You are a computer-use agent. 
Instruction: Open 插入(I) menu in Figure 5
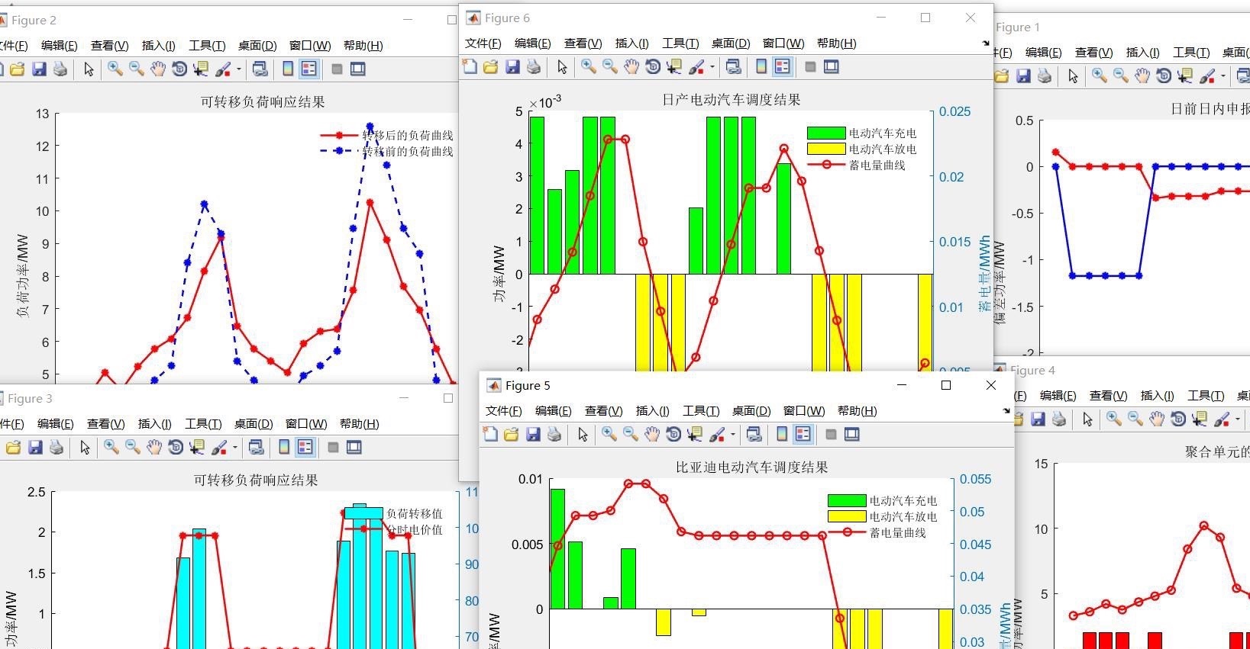coord(653,411)
